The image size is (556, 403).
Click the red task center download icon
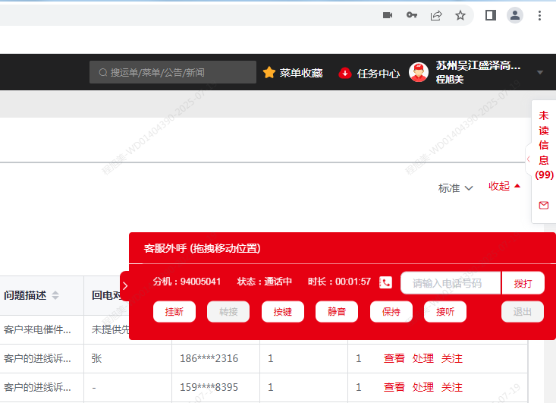tap(344, 73)
